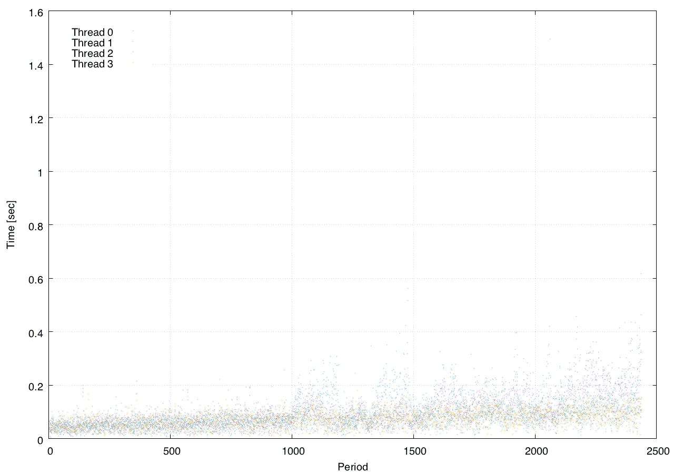Click the 'Time [sec]' y-axis title
Viewport: 674px width, 472px height.
click(11, 224)
